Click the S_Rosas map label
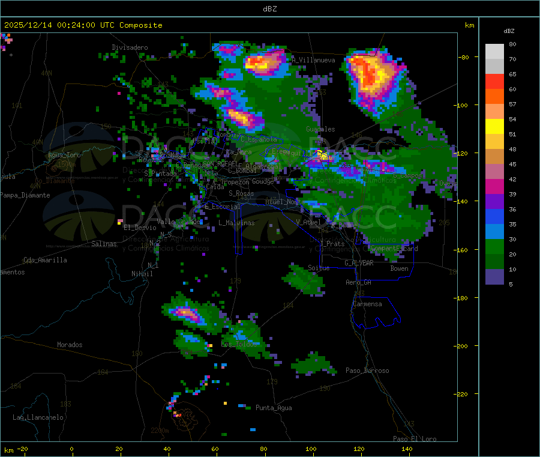This screenshot has height=457, width=540. point(241,193)
